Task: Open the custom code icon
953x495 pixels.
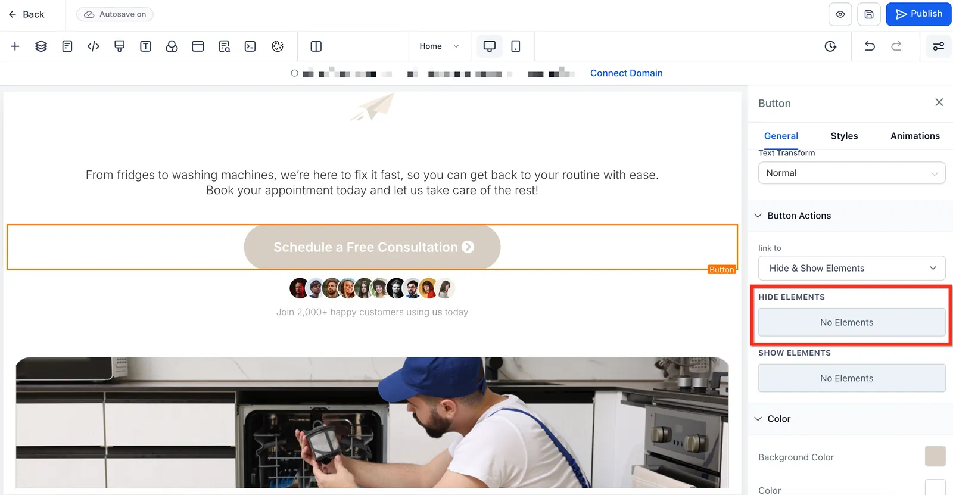Action: 94,46
